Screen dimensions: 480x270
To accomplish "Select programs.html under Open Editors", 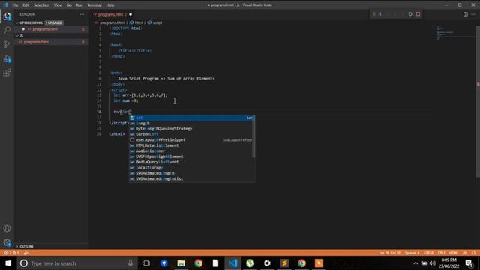I will (52, 29).
